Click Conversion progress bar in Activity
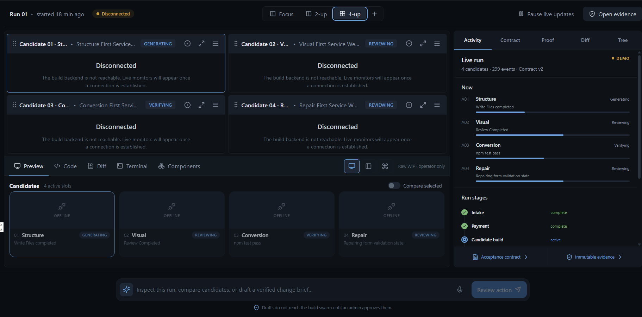 [x=553, y=158]
